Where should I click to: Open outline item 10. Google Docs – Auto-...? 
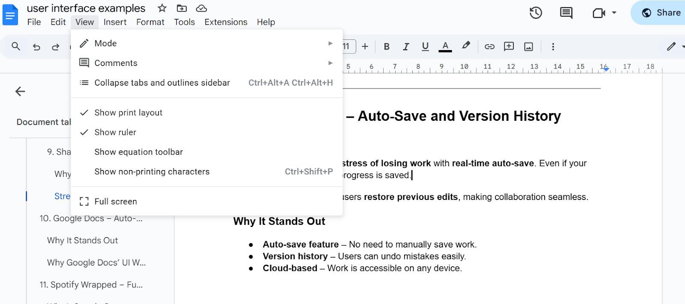click(91, 218)
